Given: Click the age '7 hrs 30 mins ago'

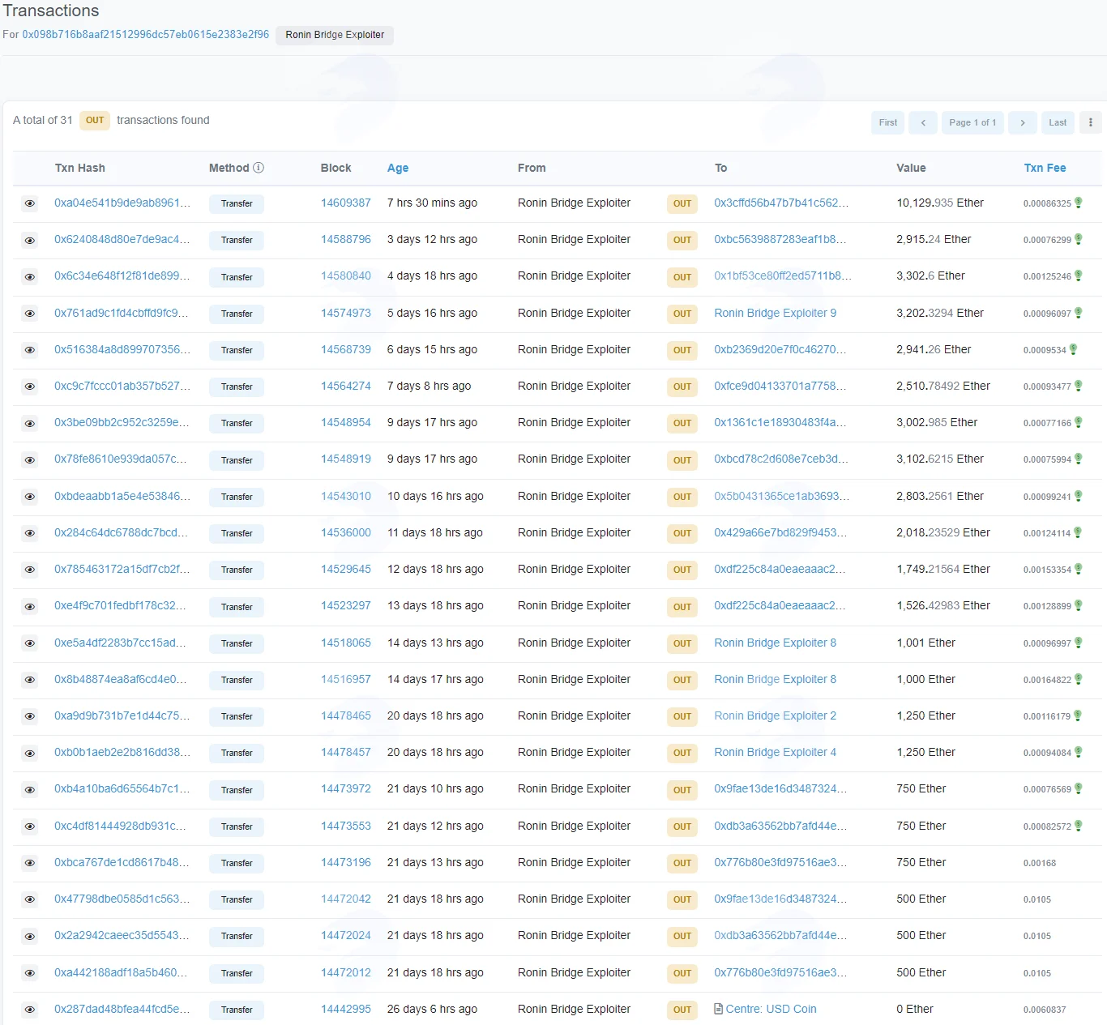Looking at the screenshot, I should pyautogui.click(x=432, y=203).
